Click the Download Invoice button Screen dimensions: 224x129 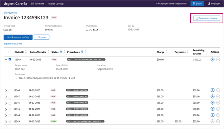(x=206, y=18)
